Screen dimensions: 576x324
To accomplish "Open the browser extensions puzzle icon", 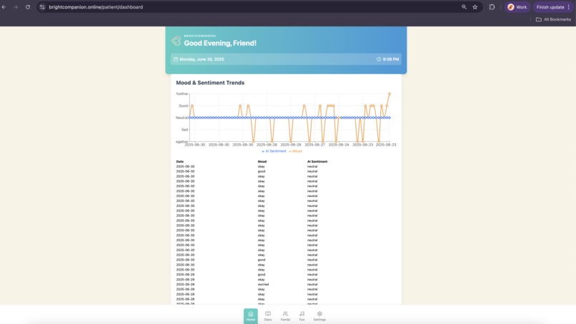I will pos(492,7).
